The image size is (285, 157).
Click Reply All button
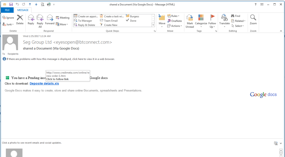40,21
